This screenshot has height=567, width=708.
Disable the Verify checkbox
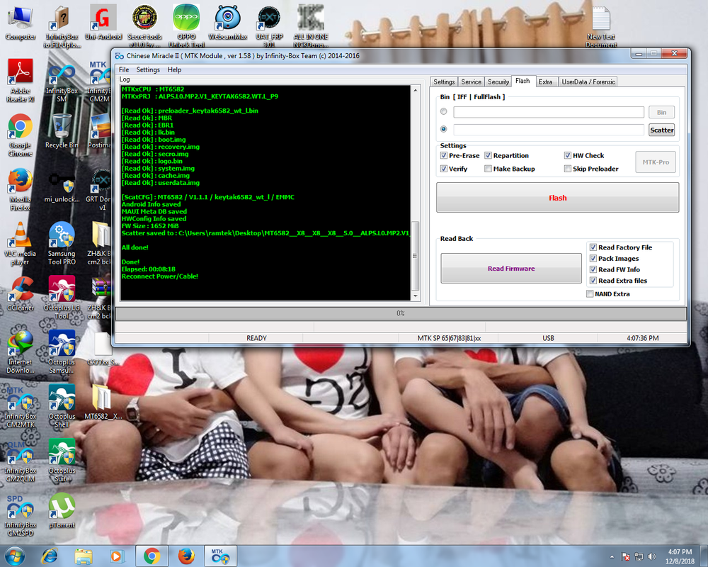(x=444, y=169)
